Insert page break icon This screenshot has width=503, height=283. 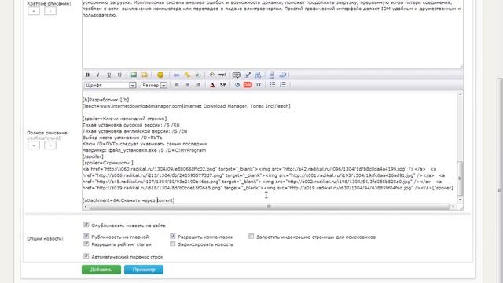click(x=272, y=75)
